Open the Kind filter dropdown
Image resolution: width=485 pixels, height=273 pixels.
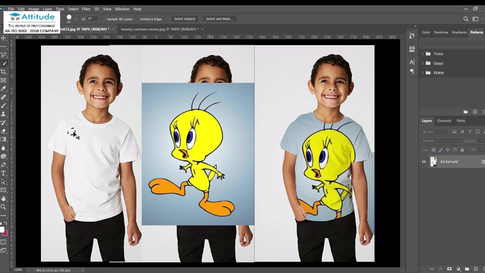pos(434,132)
